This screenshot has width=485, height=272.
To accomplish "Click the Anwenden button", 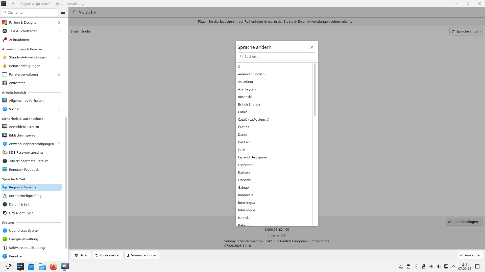I will tap(470, 255).
